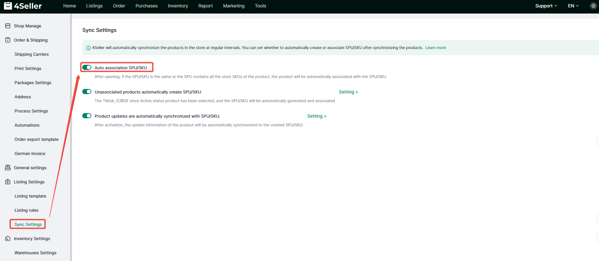Click the General settings icon
Screen dimensions: 599x261
pos(8,168)
